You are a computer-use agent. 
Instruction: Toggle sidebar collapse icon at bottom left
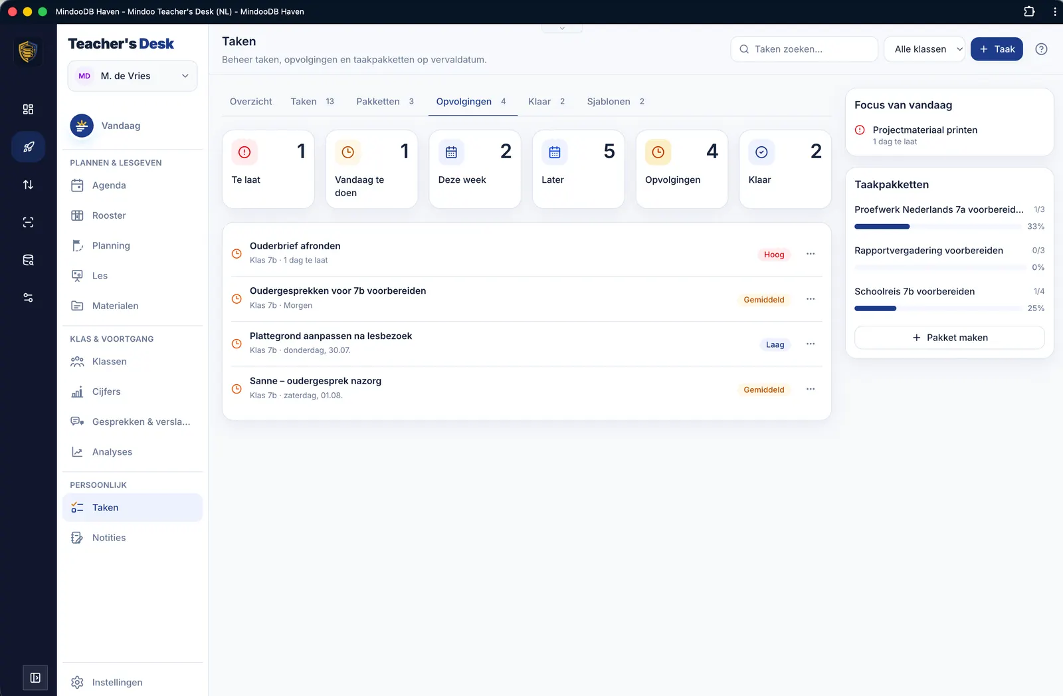click(35, 678)
